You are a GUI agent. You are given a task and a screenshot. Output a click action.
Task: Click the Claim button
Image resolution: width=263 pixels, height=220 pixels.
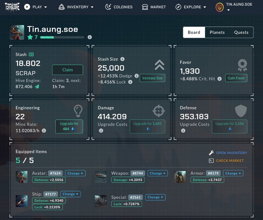tap(67, 70)
